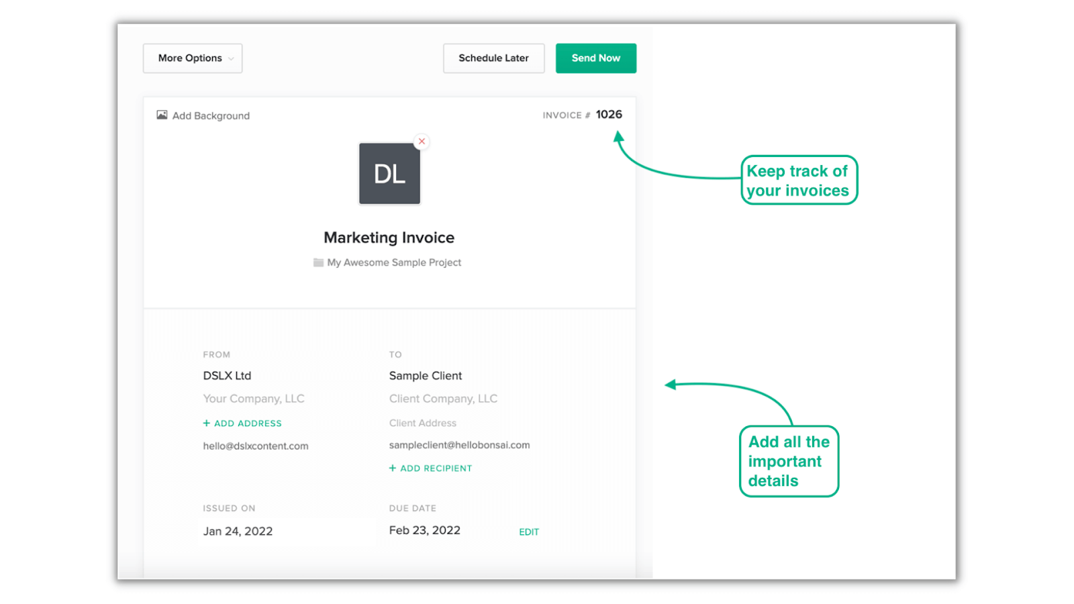Remove the DL logo using the X icon
This screenshot has height=604, width=1074.
tap(422, 141)
